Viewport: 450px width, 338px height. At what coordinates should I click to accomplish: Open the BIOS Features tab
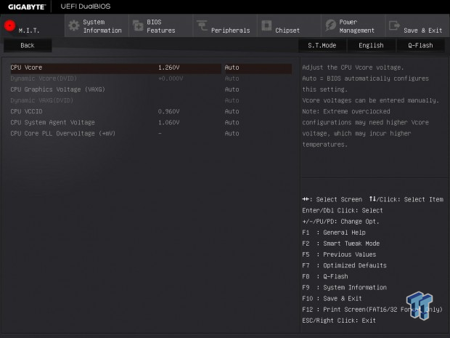(161, 25)
